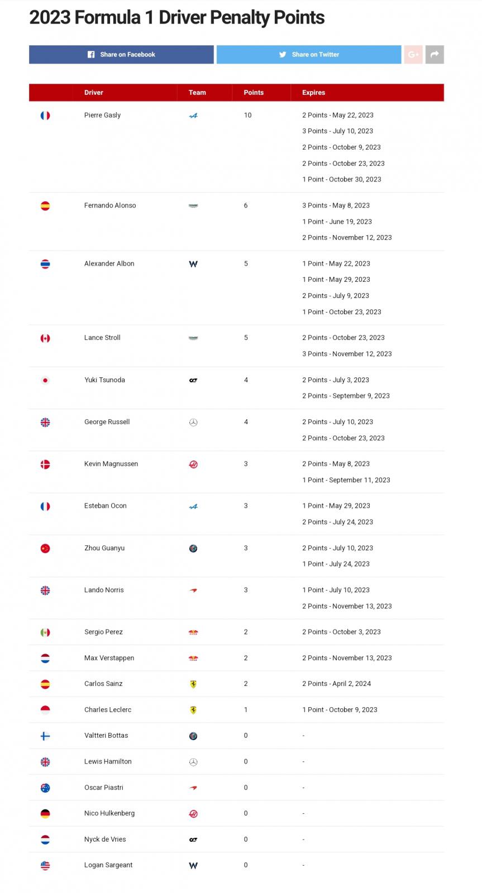Viewport: 482px width, 893px height.
Task: Click the Haas logo beside Kevin Magnussen
Action: pos(193,464)
